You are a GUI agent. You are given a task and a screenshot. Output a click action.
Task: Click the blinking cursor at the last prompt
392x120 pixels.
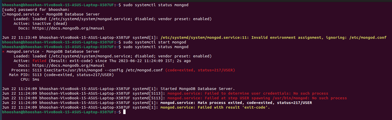point(125,112)
